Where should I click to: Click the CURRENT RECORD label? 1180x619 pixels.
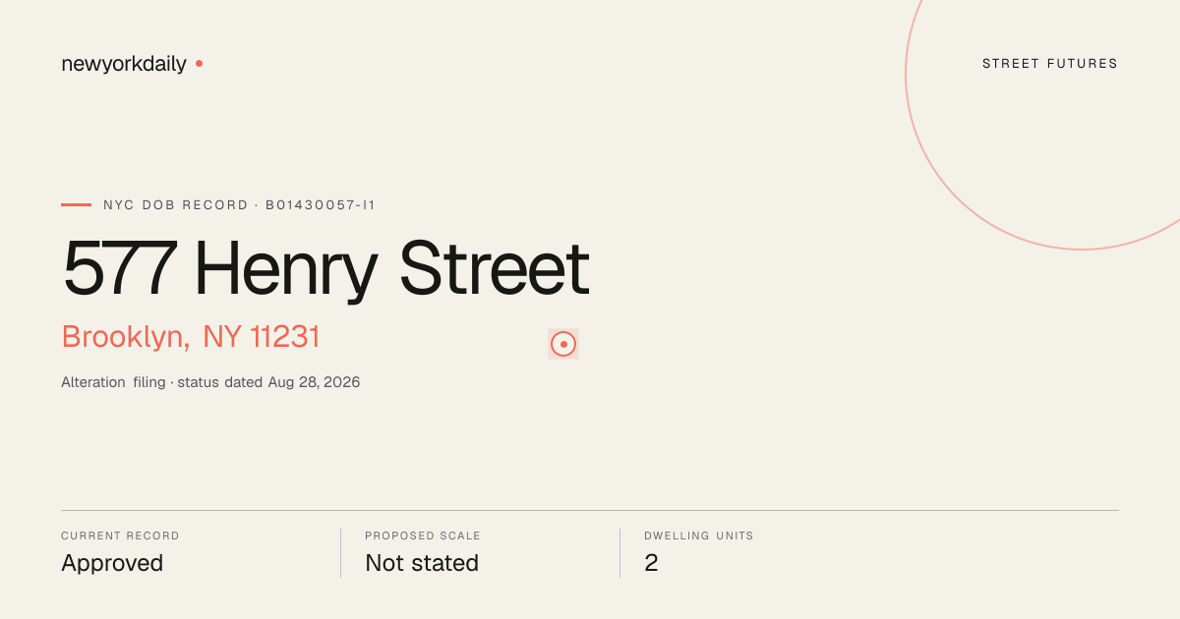pos(120,536)
